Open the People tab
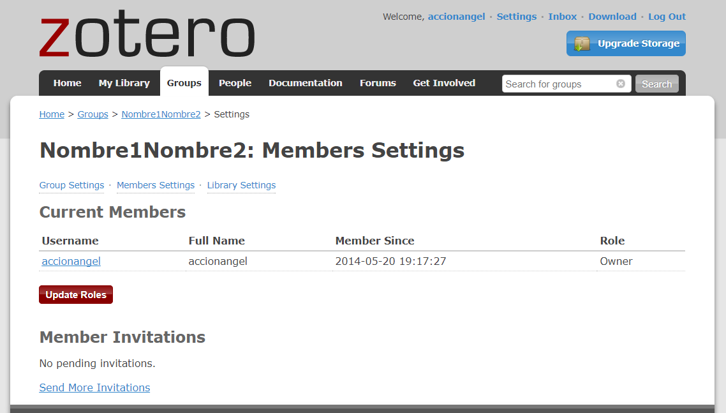 pyautogui.click(x=235, y=83)
